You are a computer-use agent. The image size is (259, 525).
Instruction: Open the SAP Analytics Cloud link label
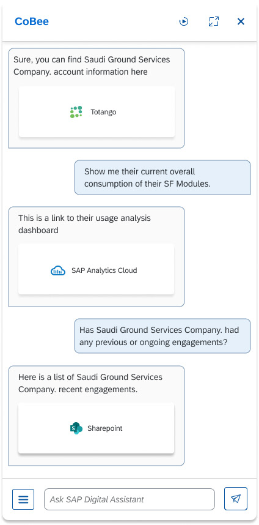point(104,270)
